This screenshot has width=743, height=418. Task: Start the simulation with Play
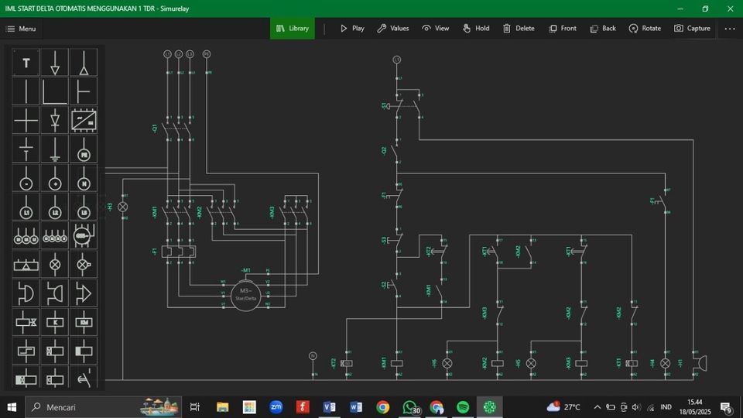352,29
